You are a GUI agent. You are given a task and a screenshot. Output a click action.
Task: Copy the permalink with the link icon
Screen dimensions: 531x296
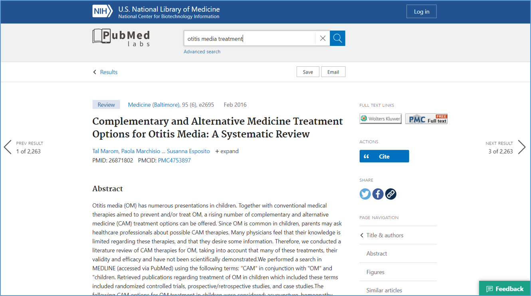tap(391, 194)
